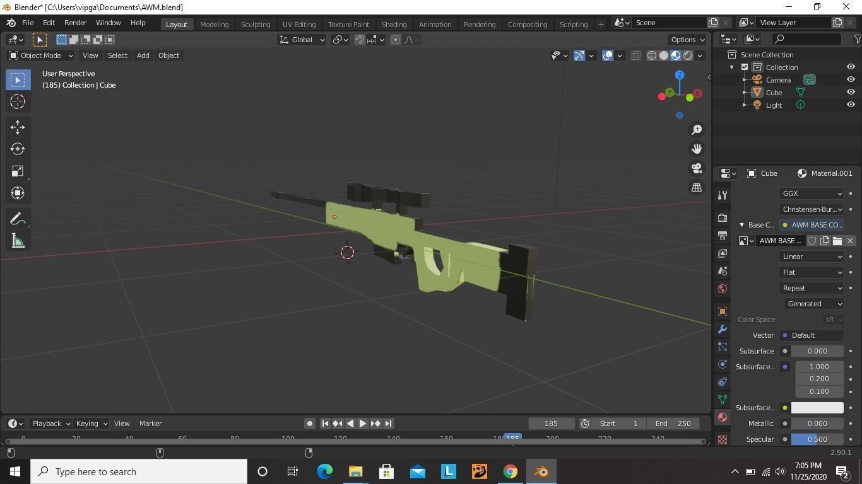Switch to wireframe viewport shading

[x=652, y=55]
